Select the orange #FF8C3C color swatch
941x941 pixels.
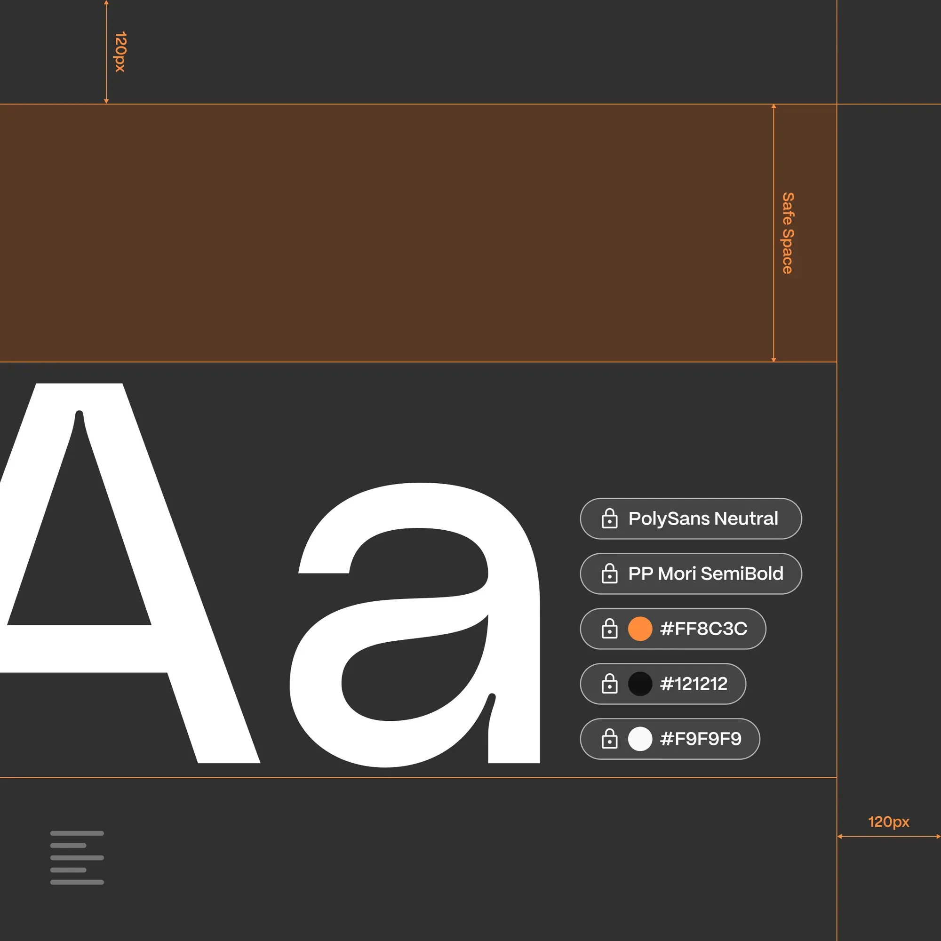pyautogui.click(x=639, y=629)
